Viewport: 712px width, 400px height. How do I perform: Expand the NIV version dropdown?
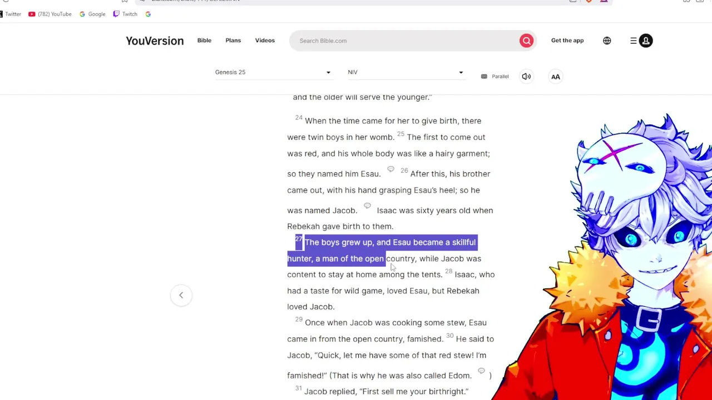406,72
